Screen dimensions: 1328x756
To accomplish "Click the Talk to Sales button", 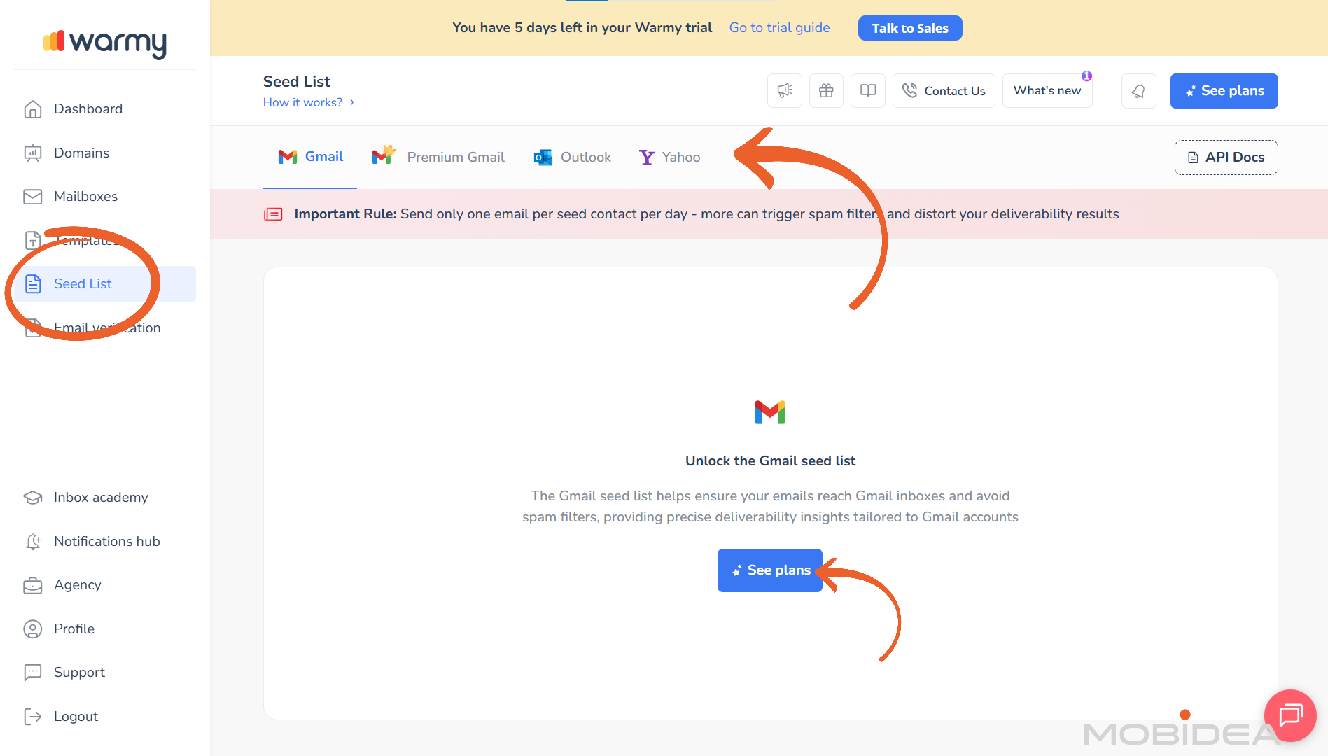I will pyautogui.click(x=909, y=28).
